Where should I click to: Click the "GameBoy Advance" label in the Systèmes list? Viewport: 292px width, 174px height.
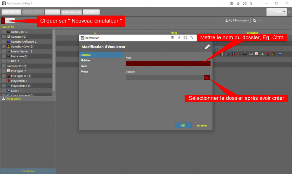pyautogui.click(x=22, y=42)
